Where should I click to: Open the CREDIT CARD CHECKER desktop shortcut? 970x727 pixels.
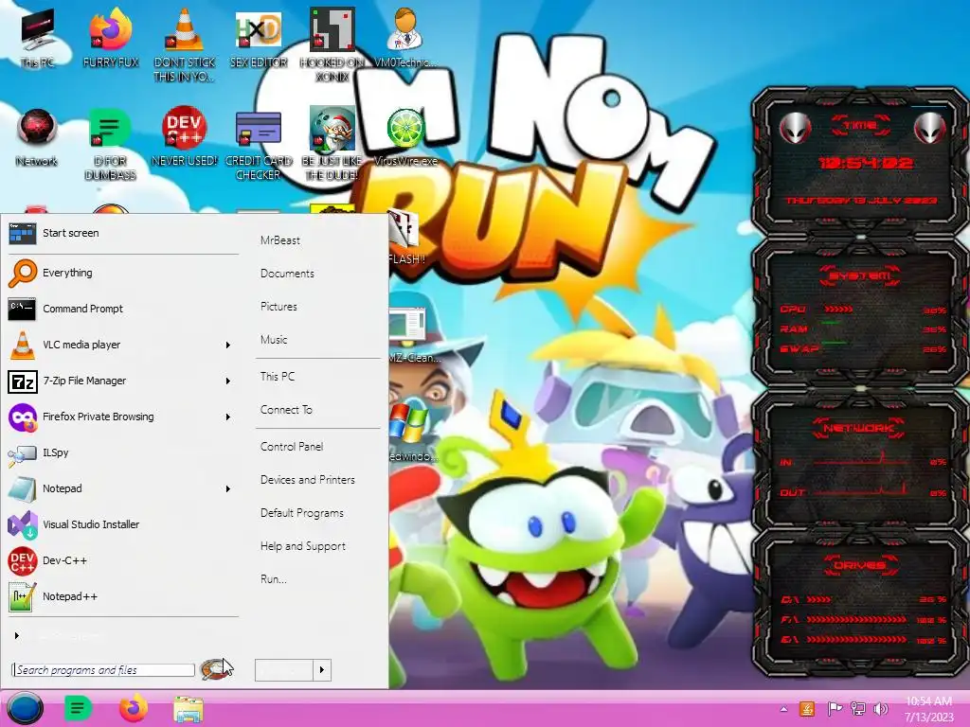pos(259,144)
